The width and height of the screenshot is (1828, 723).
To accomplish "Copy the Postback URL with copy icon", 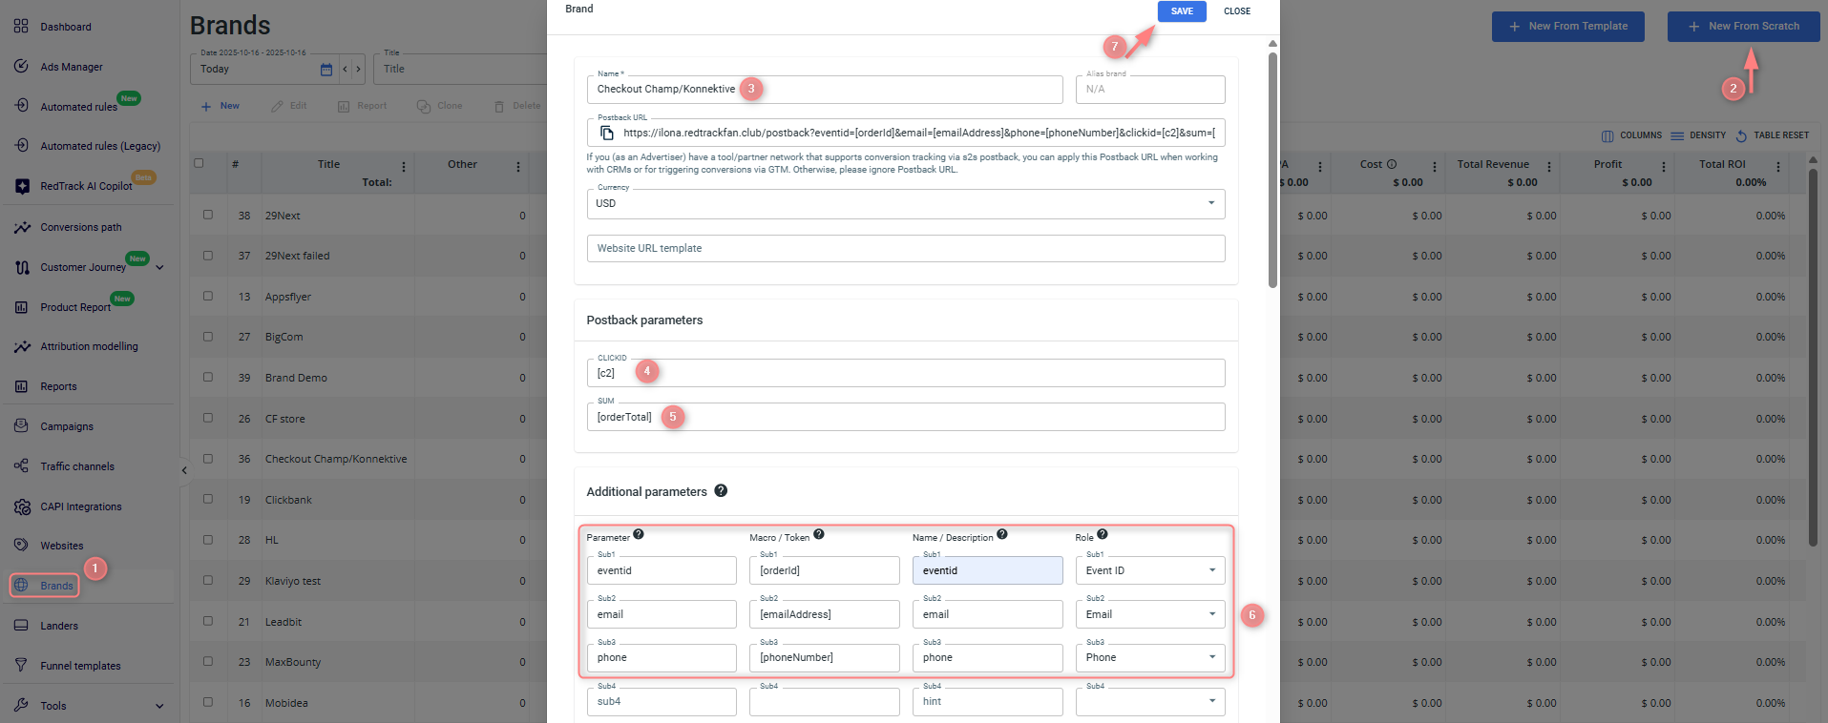I will 606,133.
